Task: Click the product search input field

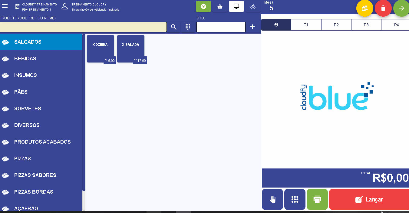Action: [83, 27]
